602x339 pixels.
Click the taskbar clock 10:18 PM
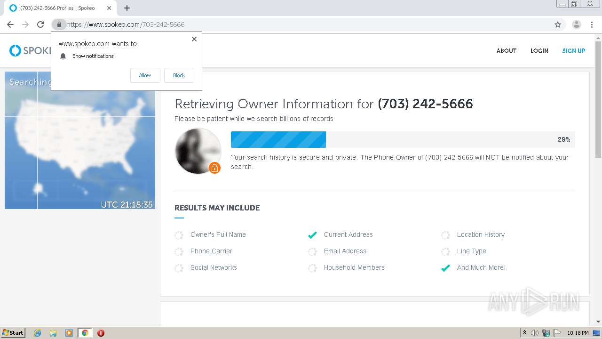coord(578,333)
